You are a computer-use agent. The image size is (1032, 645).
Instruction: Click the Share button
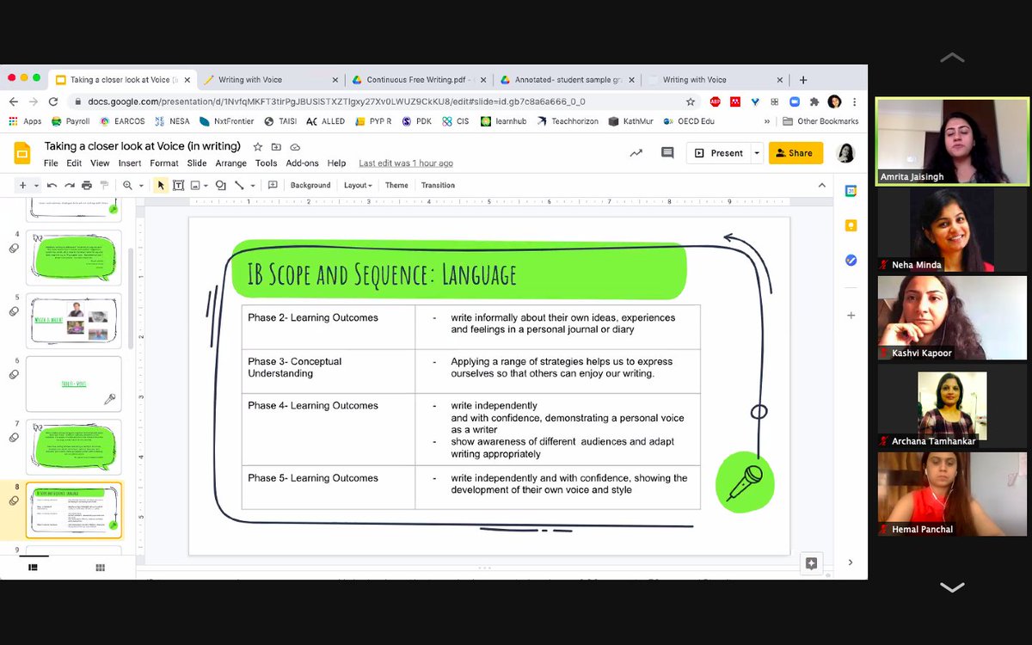click(x=795, y=152)
